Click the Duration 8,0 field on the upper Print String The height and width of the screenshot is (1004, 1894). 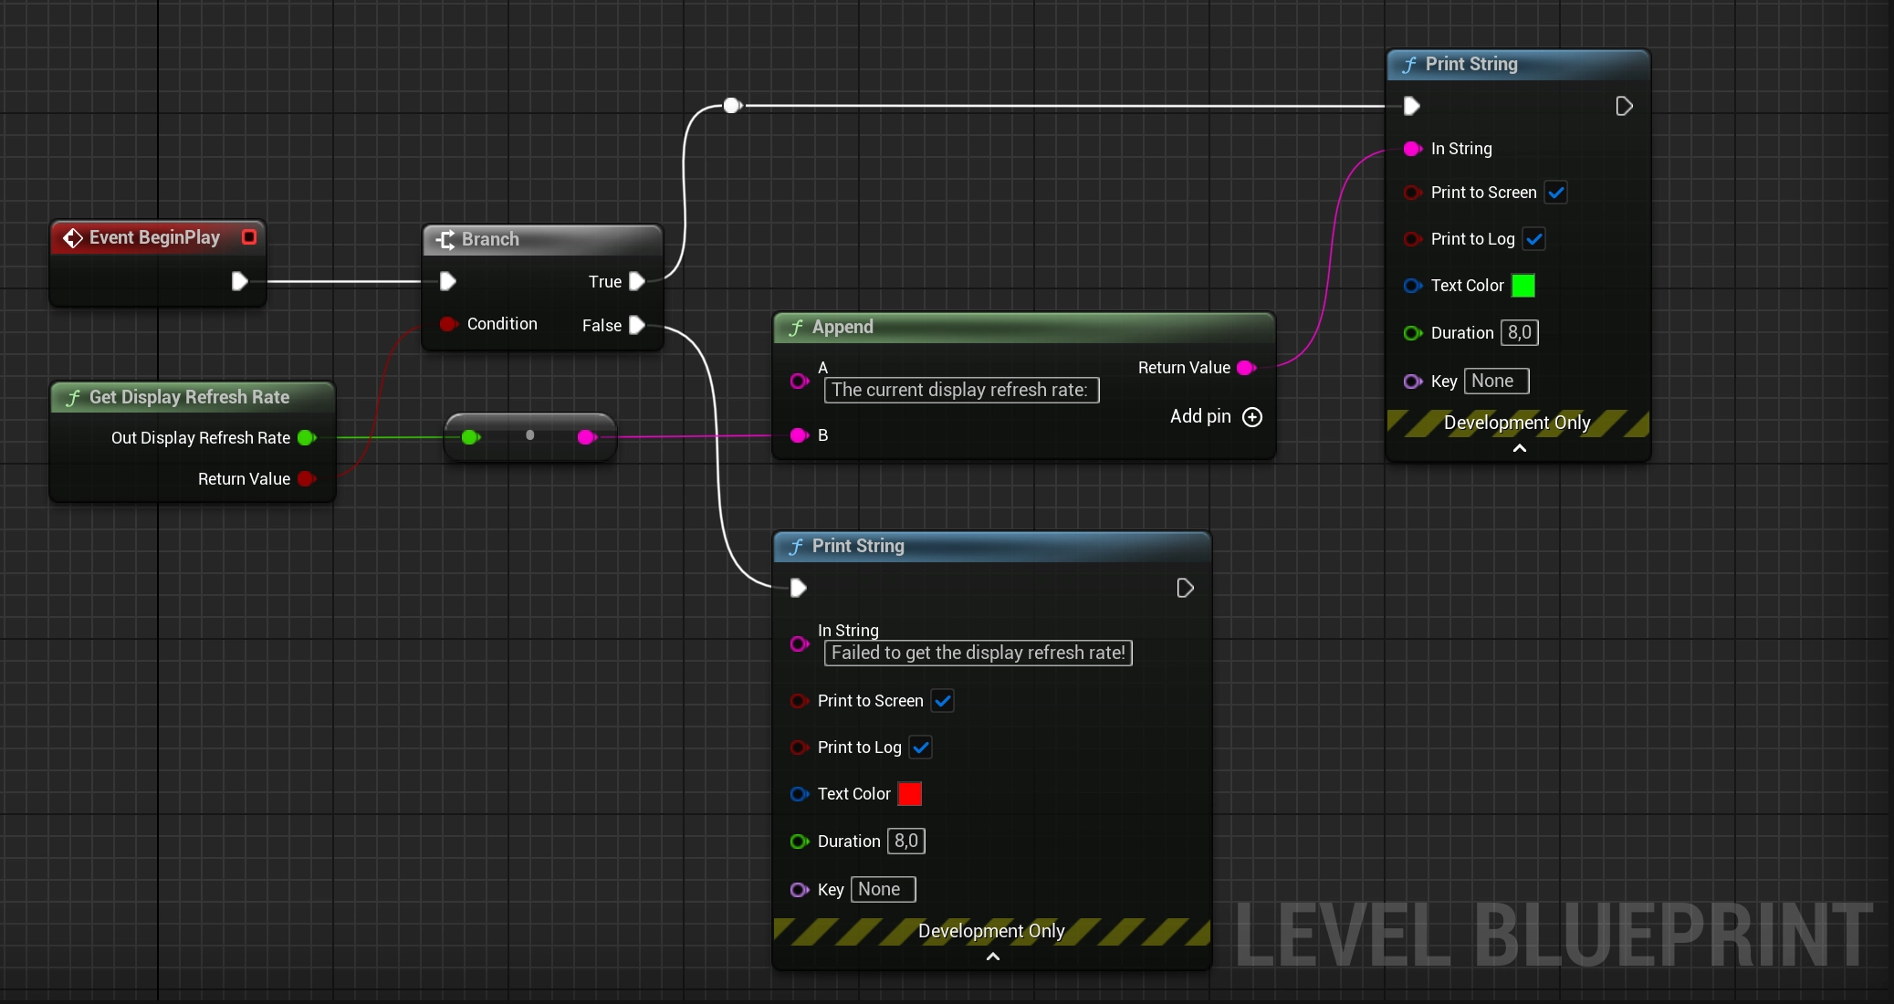coord(1519,333)
